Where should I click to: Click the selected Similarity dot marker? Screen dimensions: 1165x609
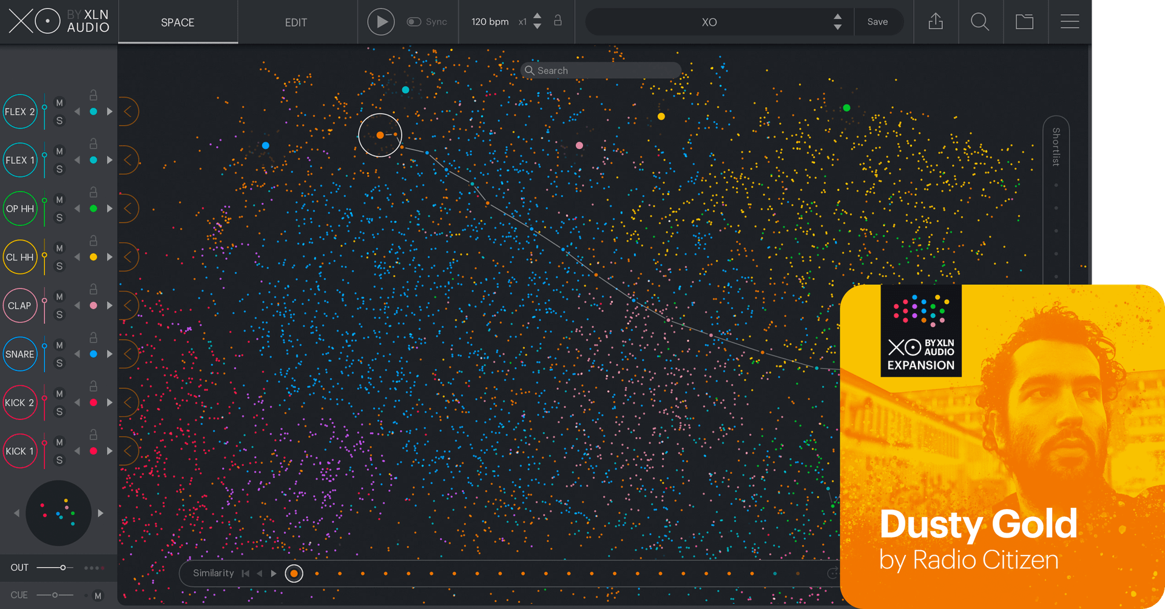294,573
